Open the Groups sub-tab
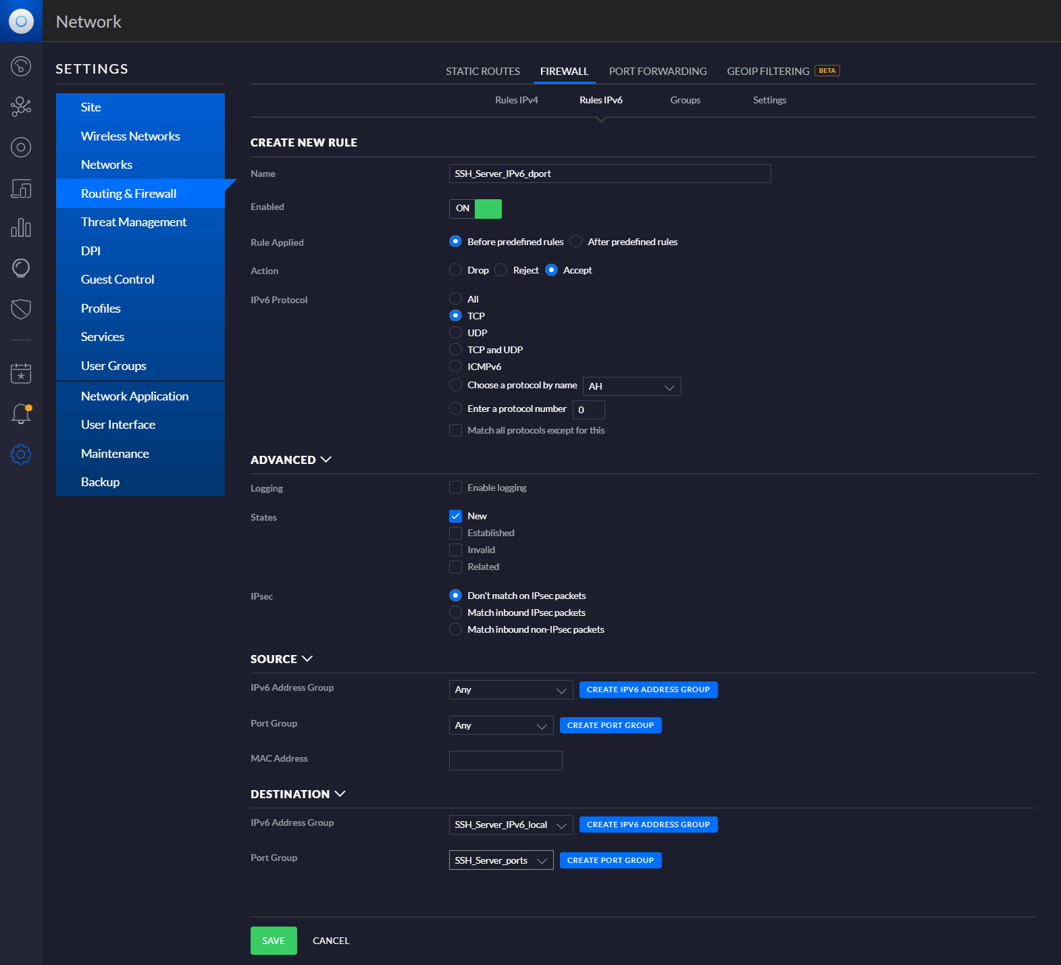 click(685, 100)
